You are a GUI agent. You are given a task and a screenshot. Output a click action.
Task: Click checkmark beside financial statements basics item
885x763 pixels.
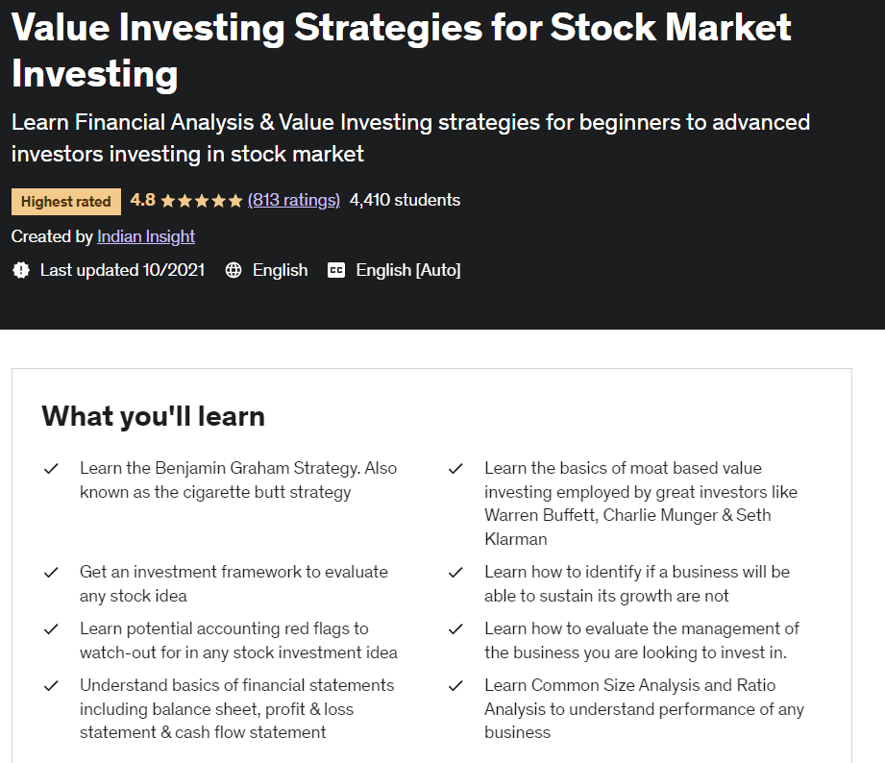tap(51, 686)
